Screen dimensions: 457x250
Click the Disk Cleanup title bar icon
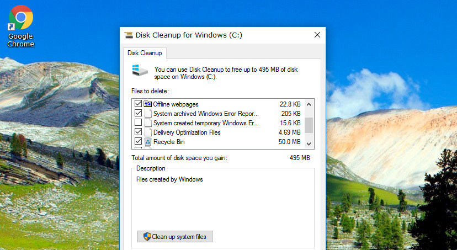129,35
